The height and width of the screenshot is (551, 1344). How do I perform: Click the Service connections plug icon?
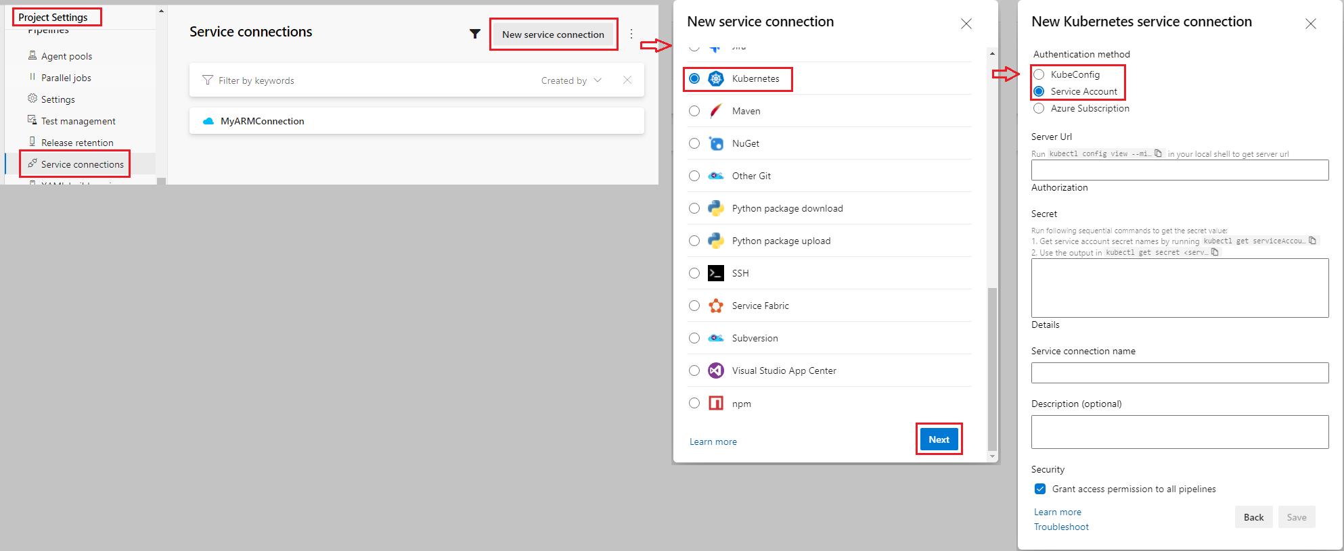click(32, 164)
